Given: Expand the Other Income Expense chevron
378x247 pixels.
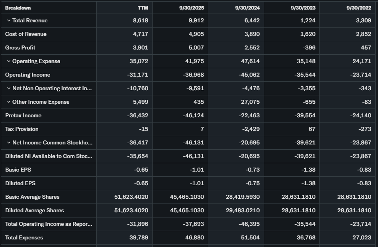Looking at the screenshot, I should click(8, 102).
